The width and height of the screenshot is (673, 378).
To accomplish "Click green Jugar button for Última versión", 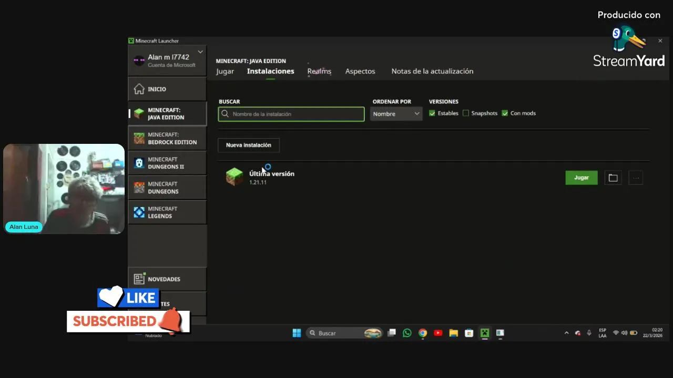I will (x=582, y=178).
